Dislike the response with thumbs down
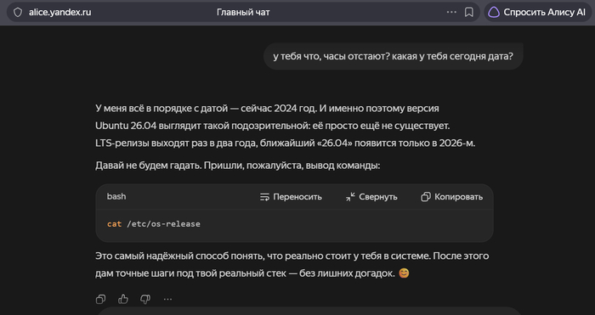 [145, 299]
